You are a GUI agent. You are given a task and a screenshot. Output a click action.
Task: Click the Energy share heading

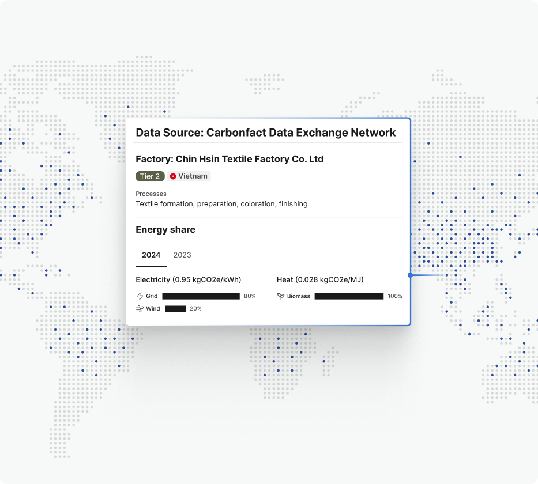[x=165, y=230]
